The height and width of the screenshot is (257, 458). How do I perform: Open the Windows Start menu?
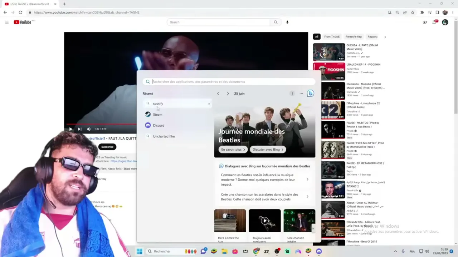pos(139,251)
